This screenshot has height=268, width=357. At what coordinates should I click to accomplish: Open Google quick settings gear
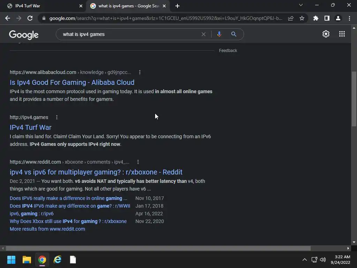point(326,34)
